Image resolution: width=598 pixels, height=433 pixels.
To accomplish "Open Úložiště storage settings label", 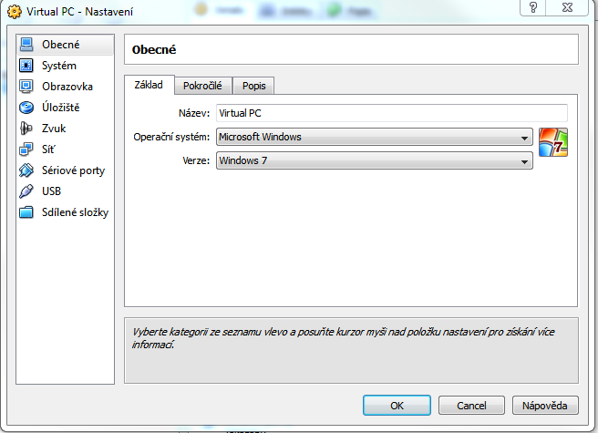I will click(x=61, y=108).
